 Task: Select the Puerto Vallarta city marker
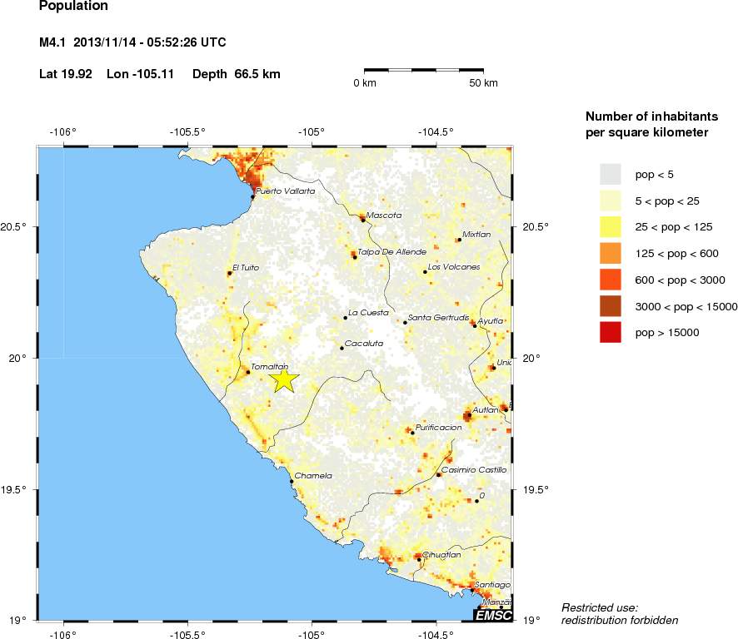(253, 196)
